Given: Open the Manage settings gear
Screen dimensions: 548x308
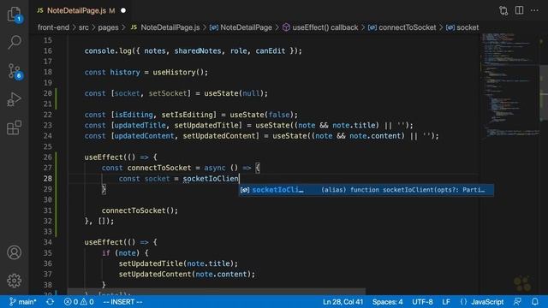Looking at the screenshot, I should click(x=15, y=281).
